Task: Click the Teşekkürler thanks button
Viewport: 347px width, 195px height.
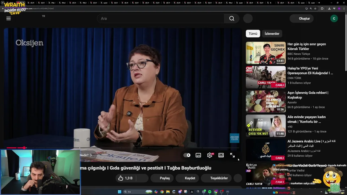Action: [x=216, y=178]
